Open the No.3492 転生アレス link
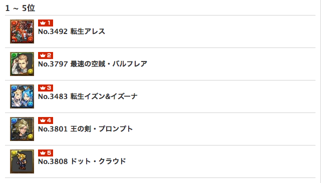 click(72, 31)
